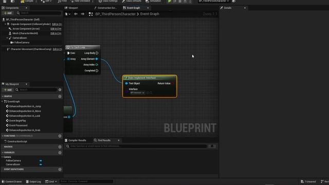This screenshot has width=329, height=185.
Task: Select Event BeginPlay in graph list
Action: 17,121
